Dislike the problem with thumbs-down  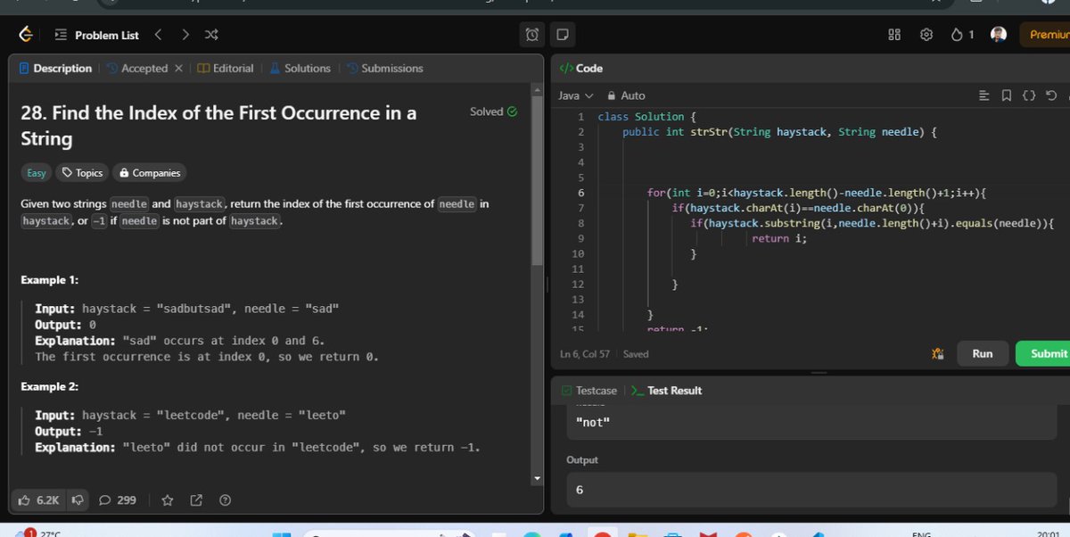click(x=78, y=500)
